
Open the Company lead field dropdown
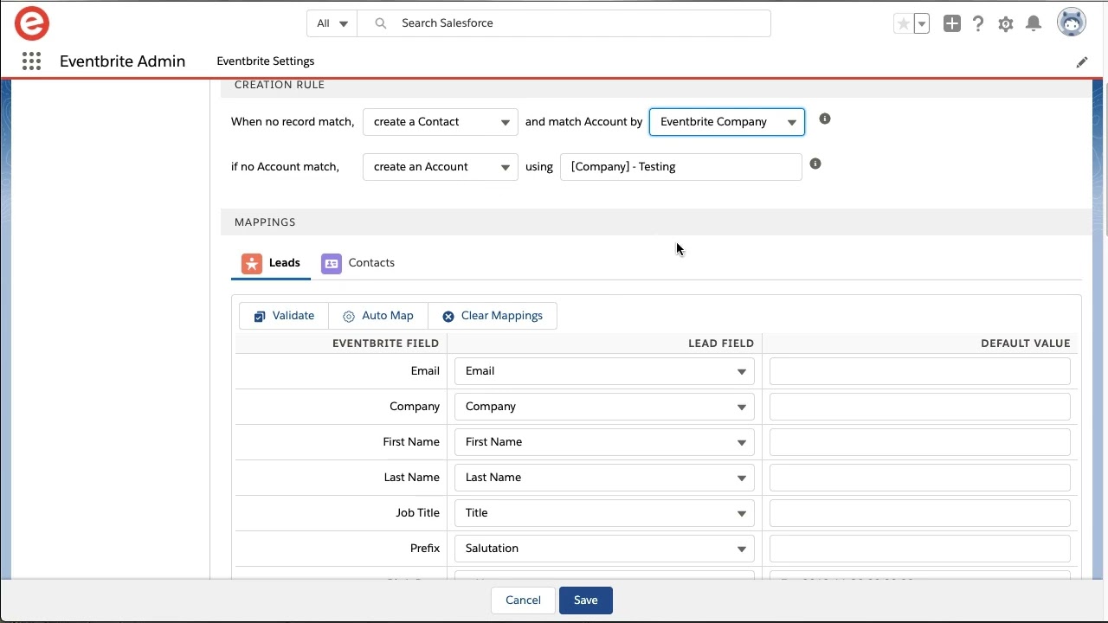(604, 407)
